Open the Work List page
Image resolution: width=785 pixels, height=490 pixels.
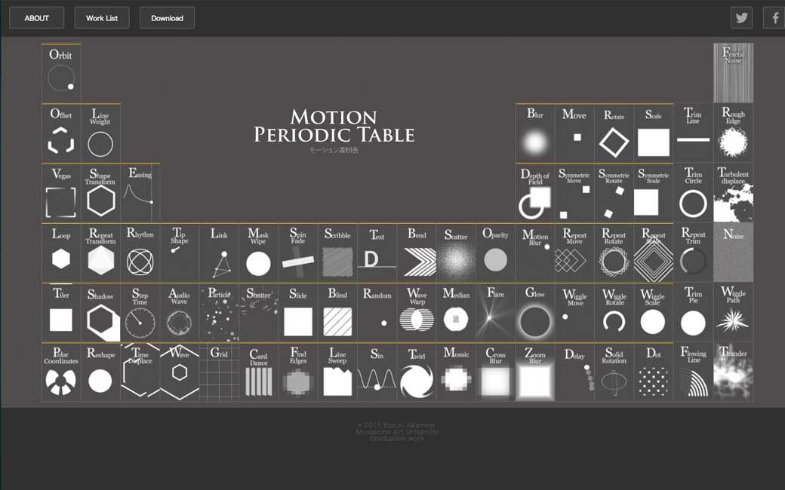click(x=102, y=18)
